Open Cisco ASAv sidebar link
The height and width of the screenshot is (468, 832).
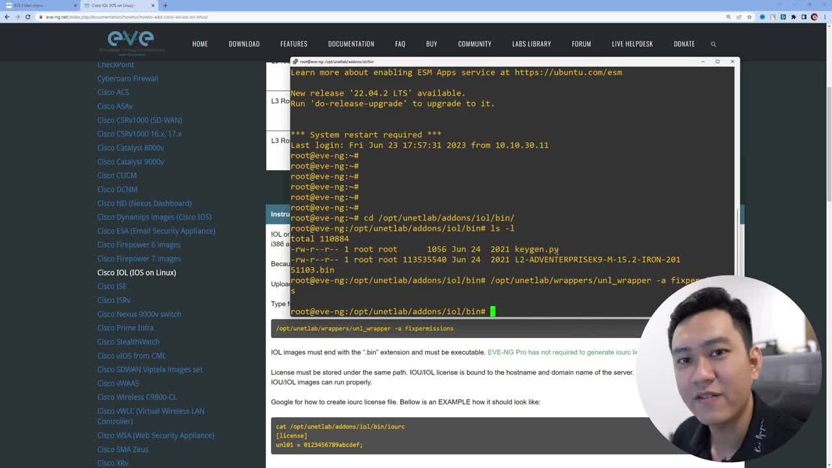(x=115, y=106)
